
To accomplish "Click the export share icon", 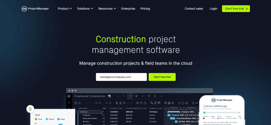I will (183, 103).
